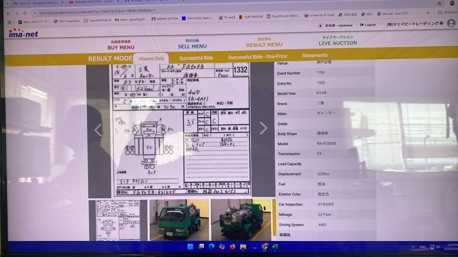458x257 pixels.
Task: Click the Logout link
Action: click(x=367, y=25)
